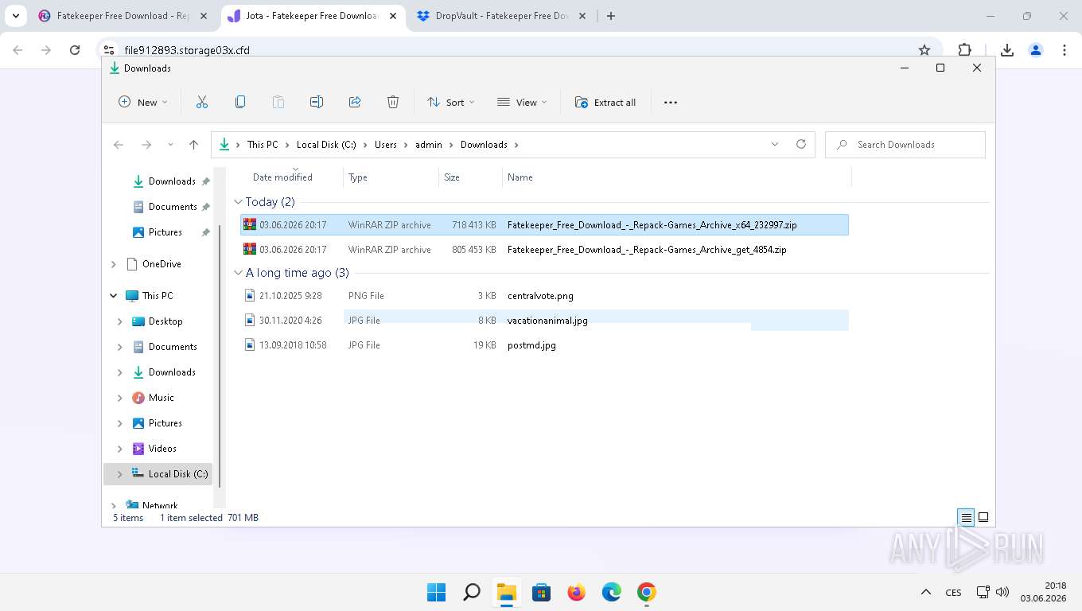The height and width of the screenshot is (611, 1082).
Task: Expand OneDrive in navigation pane
Action: pos(114,264)
